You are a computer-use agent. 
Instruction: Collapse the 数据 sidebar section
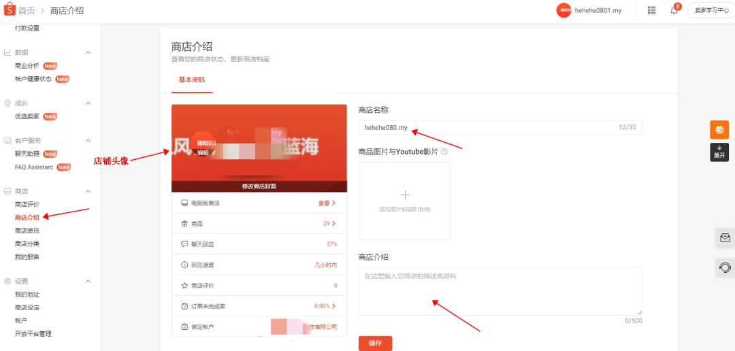88,52
